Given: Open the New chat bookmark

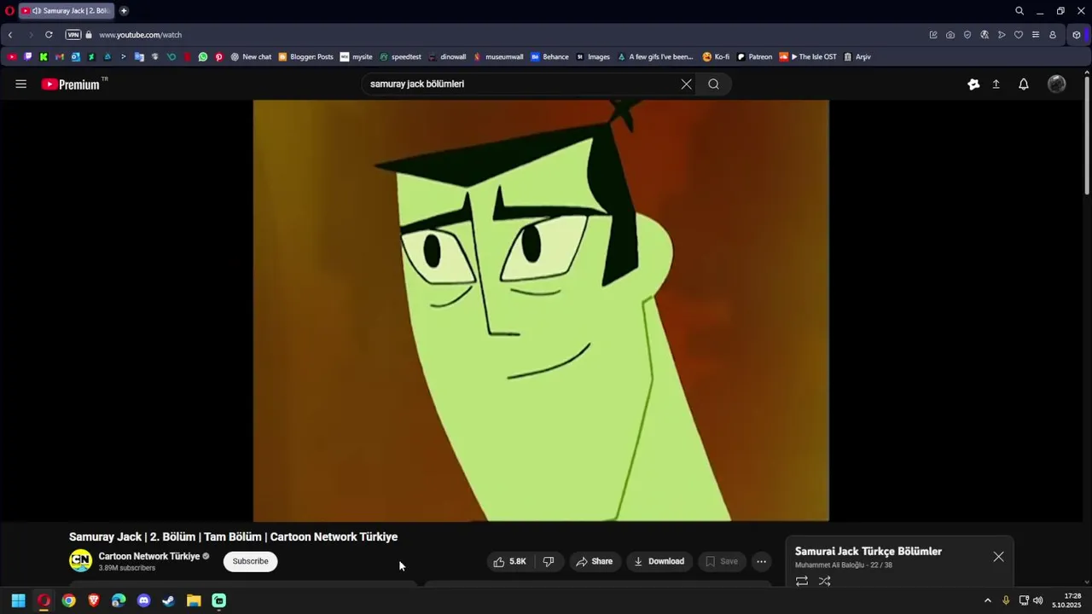Looking at the screenshot, I should [251, 57].
